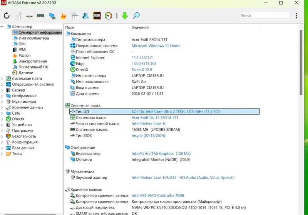Select Имя компьютера in the tree
The height and width of the screenshot is (215, 308).
pyautogui.click(x=31, y=38)
